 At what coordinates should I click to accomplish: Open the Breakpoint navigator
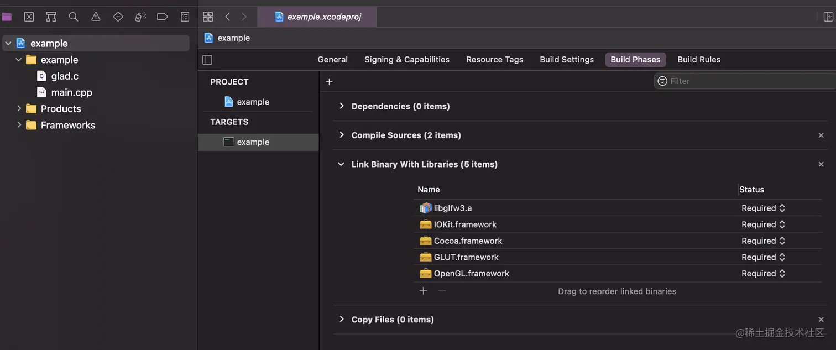tap(163, 17)
